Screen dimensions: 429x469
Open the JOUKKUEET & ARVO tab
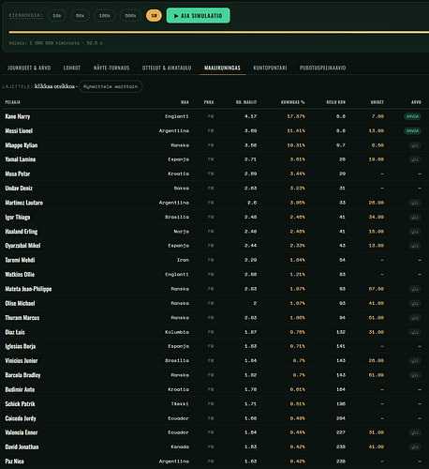(x=29, y=68)
